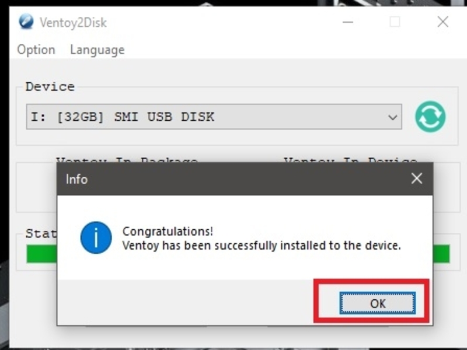
Task: Close the Ventoy2Disk main window
Action: 442,22
